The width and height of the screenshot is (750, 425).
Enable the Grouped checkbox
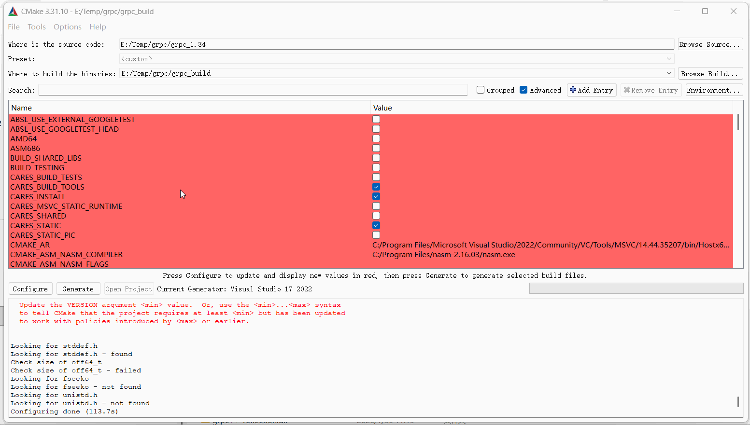[x=481, y=90]
